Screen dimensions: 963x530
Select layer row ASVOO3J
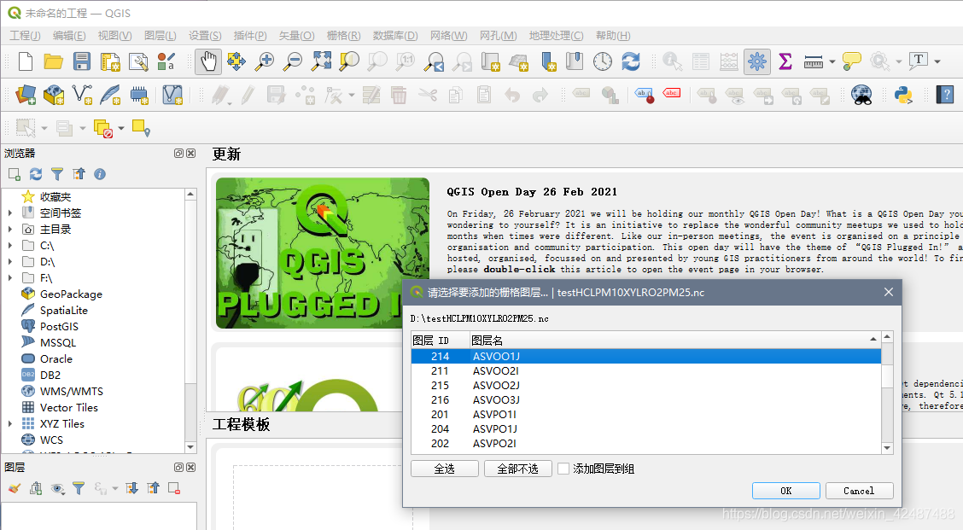point(646,399)
